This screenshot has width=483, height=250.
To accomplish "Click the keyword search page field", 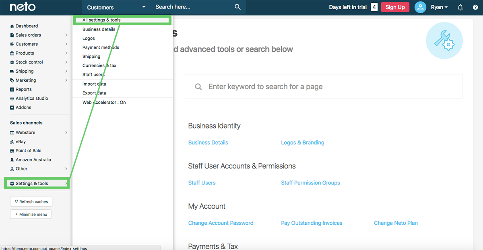I will pos(324,87).
